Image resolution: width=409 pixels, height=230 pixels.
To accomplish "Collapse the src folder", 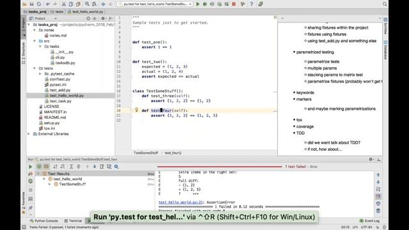I will coord(35,41).
